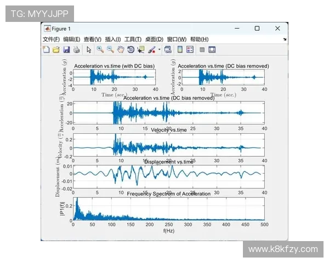Open the 插入(I) menu

click(x=113, y=39)
